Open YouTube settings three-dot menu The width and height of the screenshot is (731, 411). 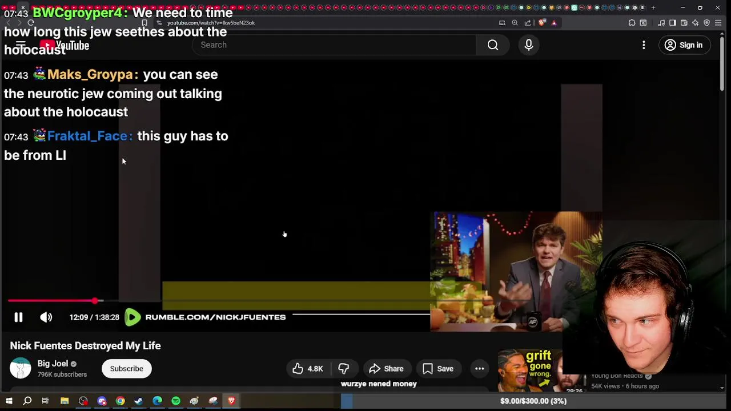tap(644, 45)
